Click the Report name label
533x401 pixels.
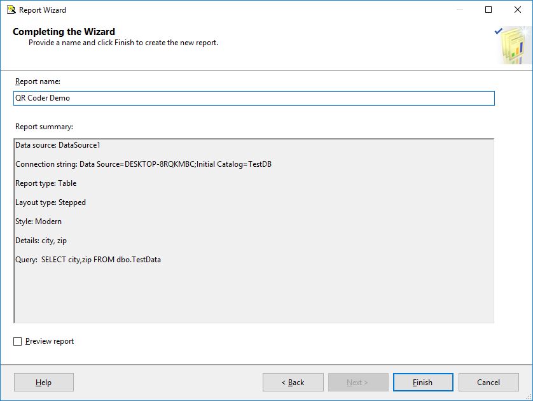click(x=38, y=81)
